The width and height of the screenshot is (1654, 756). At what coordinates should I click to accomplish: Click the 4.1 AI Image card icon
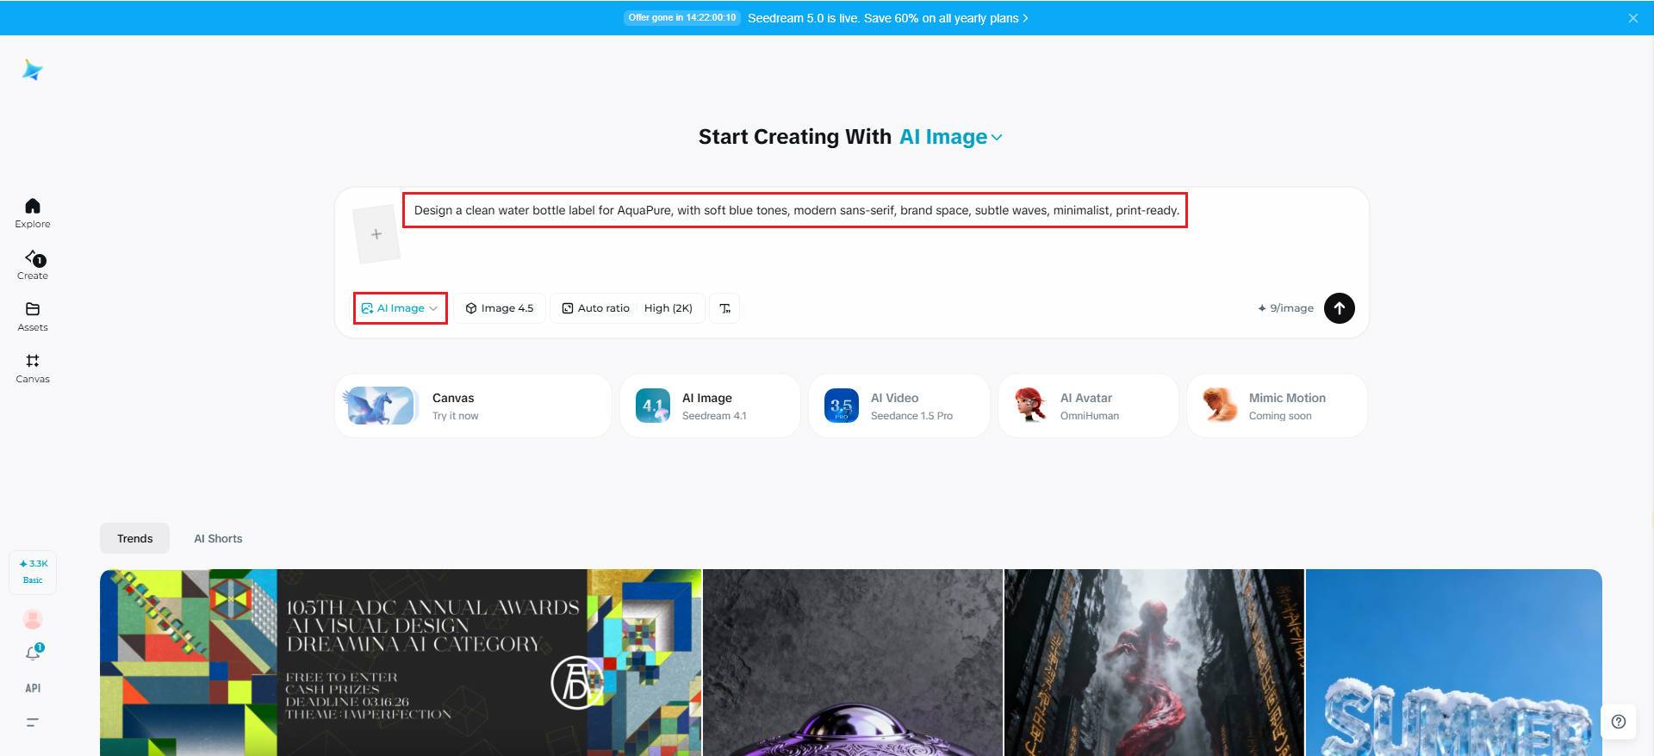coord(652,406)
